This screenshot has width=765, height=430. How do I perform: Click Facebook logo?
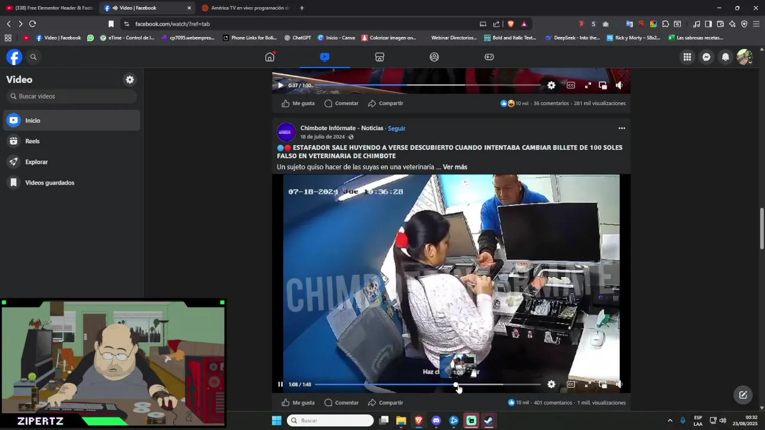click(x=14, y=57)
